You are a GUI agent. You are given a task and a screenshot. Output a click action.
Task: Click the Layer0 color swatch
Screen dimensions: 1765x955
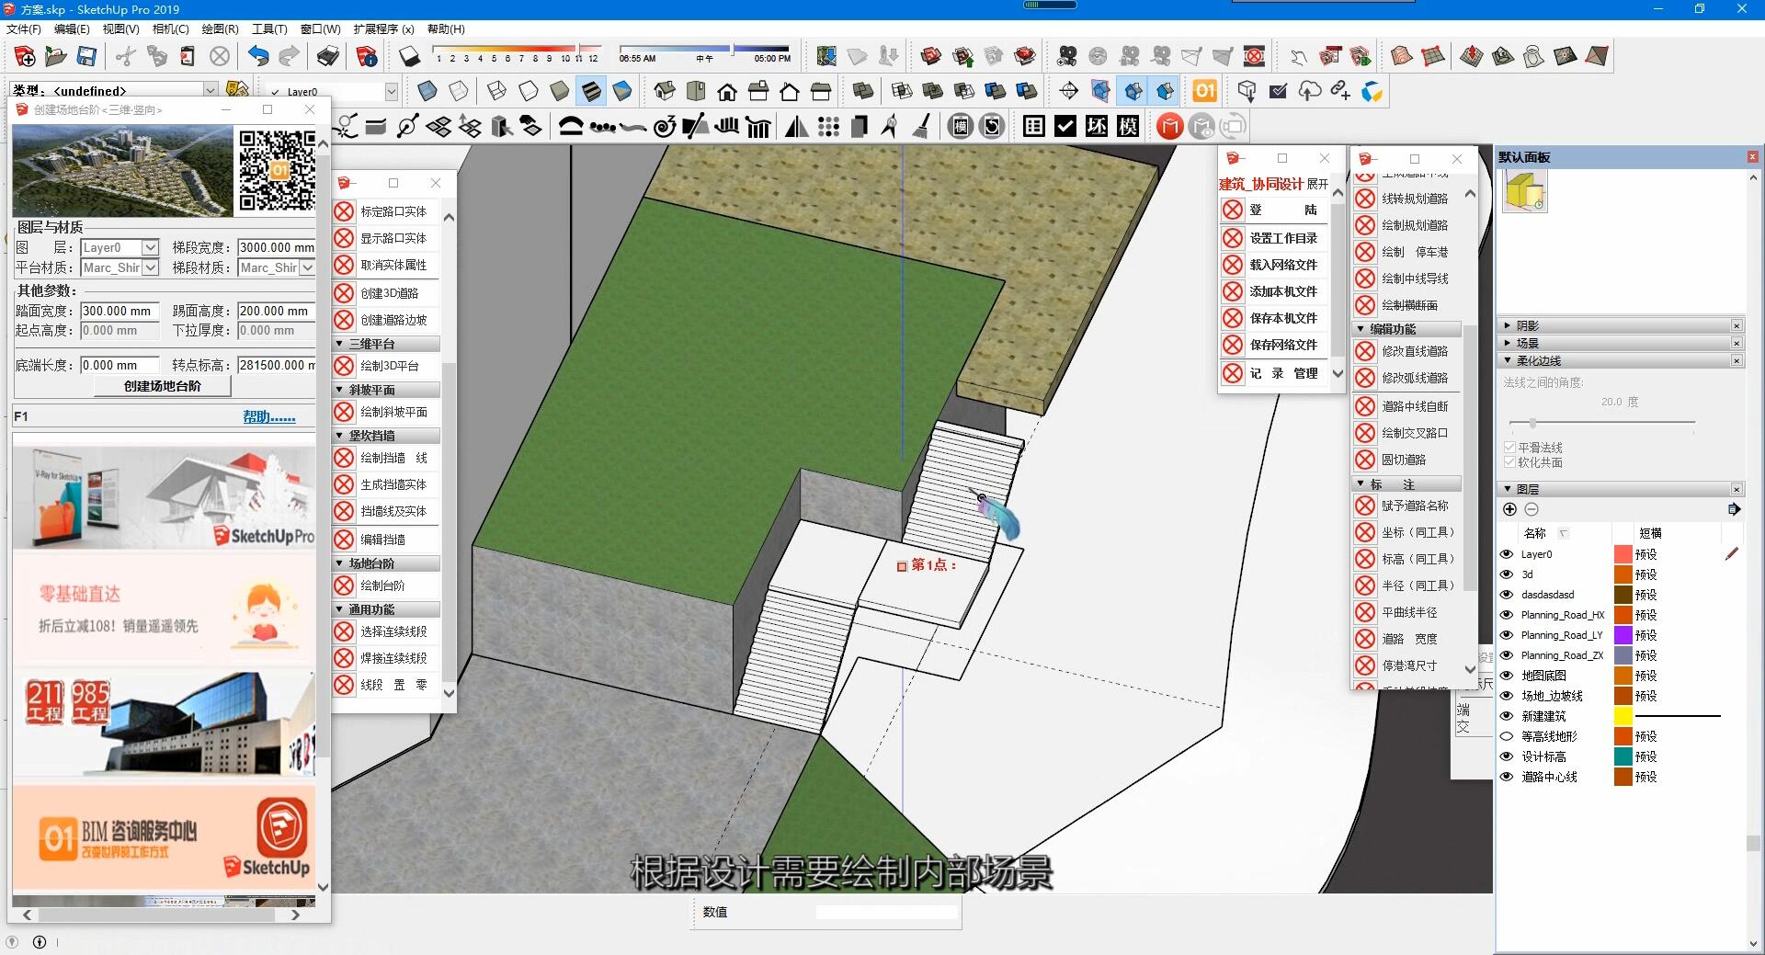1623,554
